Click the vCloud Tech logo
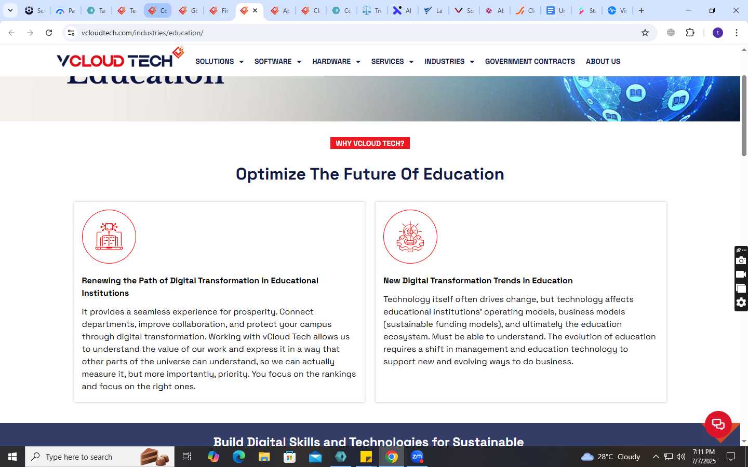 pos(121,58)
